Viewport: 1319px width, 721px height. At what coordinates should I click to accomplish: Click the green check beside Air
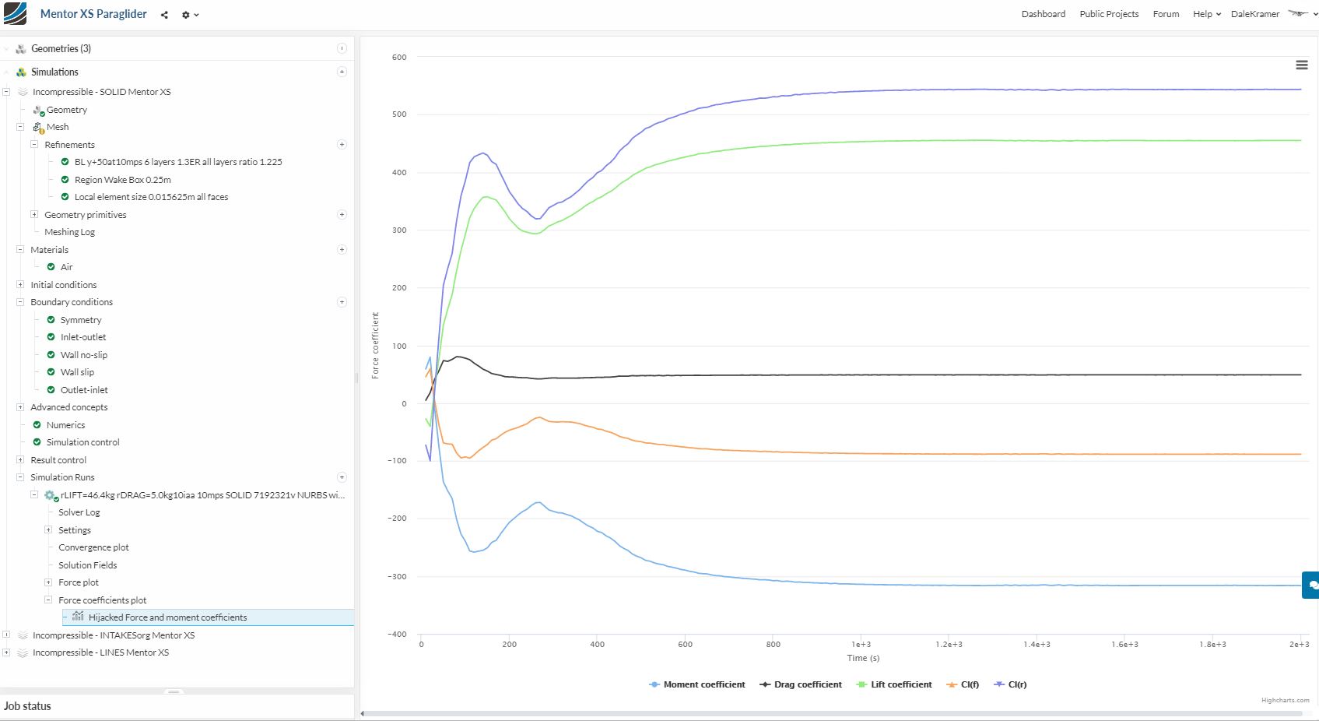click(x=51, y=267)
